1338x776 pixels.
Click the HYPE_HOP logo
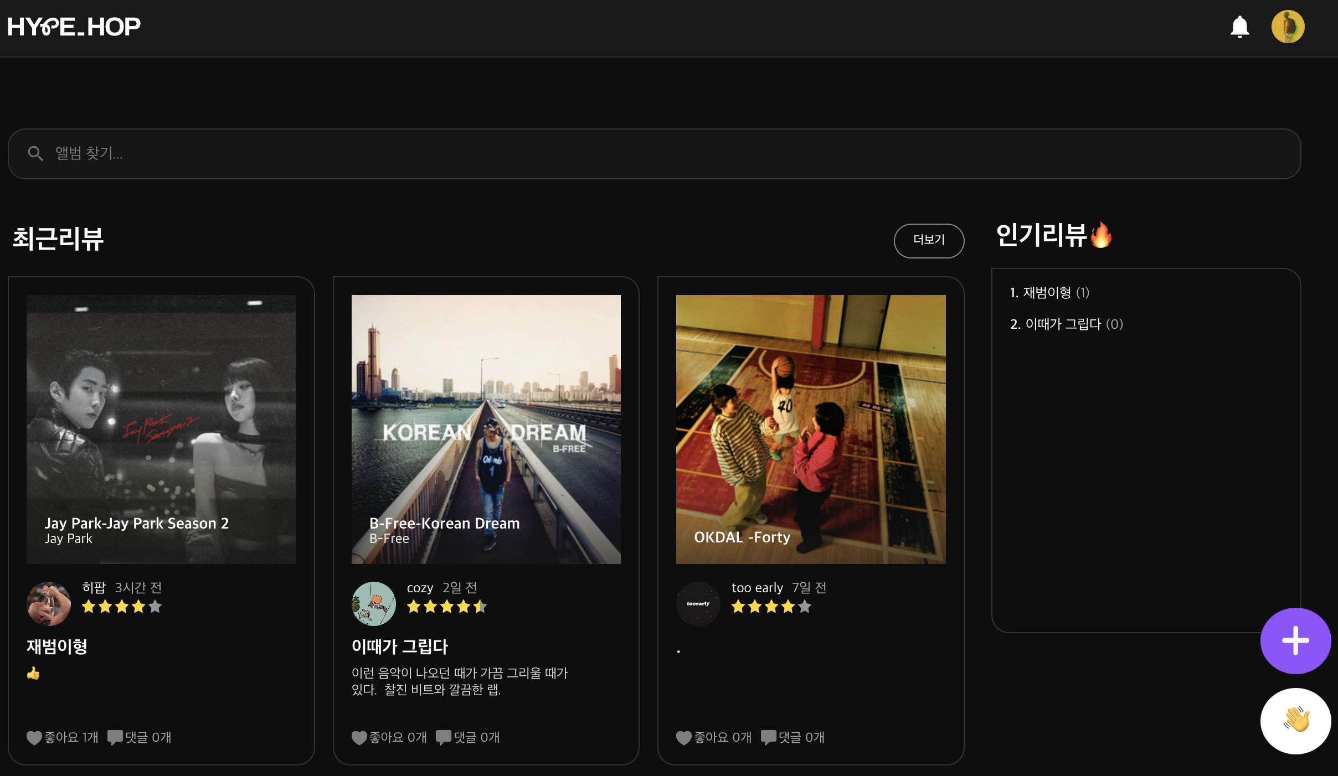click(74, 27)
